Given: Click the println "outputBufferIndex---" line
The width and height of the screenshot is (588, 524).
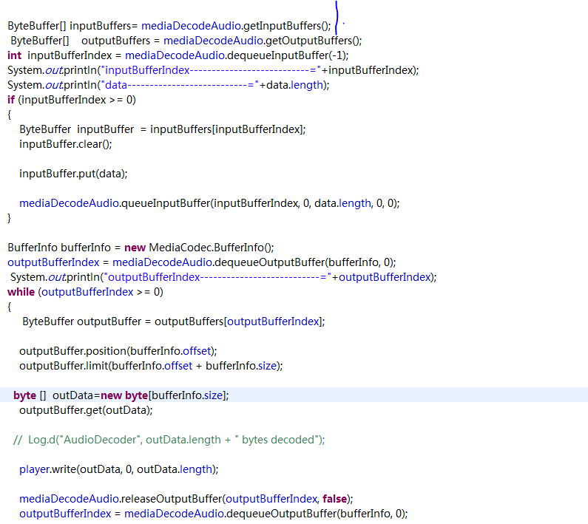Looking at the screenshot, I should (223, 277).
